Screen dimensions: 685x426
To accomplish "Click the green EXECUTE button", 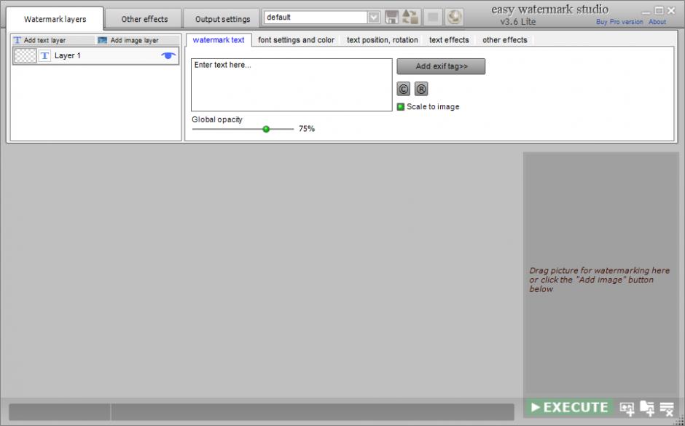I will pos(569,408).
